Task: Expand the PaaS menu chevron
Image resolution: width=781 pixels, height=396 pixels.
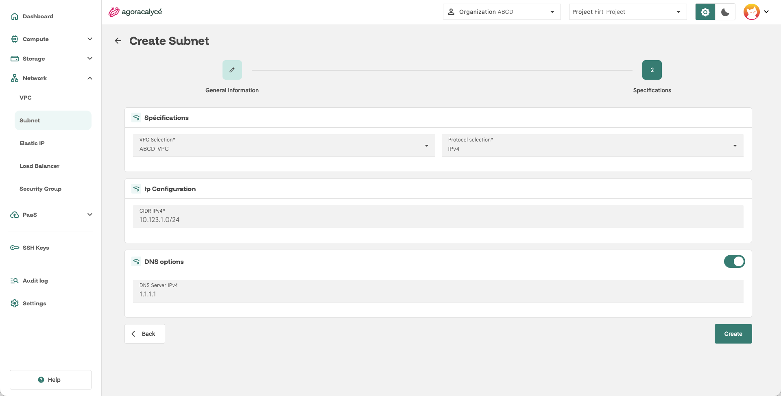Action: (x=90, y=215)
